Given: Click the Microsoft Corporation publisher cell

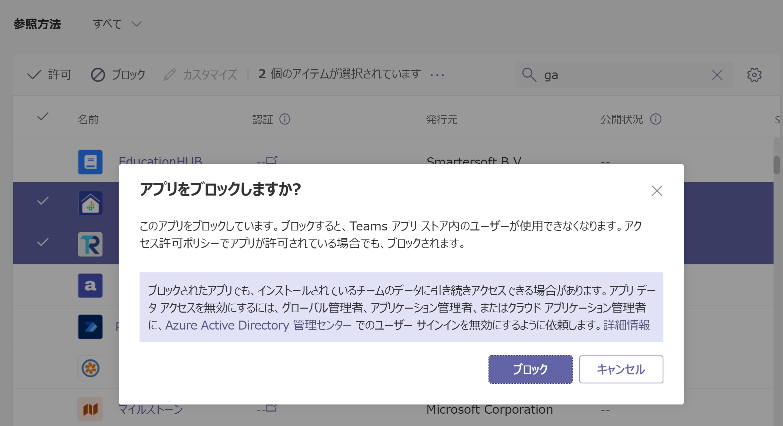Looking at the screenshot, I should pyautogui.click(x=490, y=410).
